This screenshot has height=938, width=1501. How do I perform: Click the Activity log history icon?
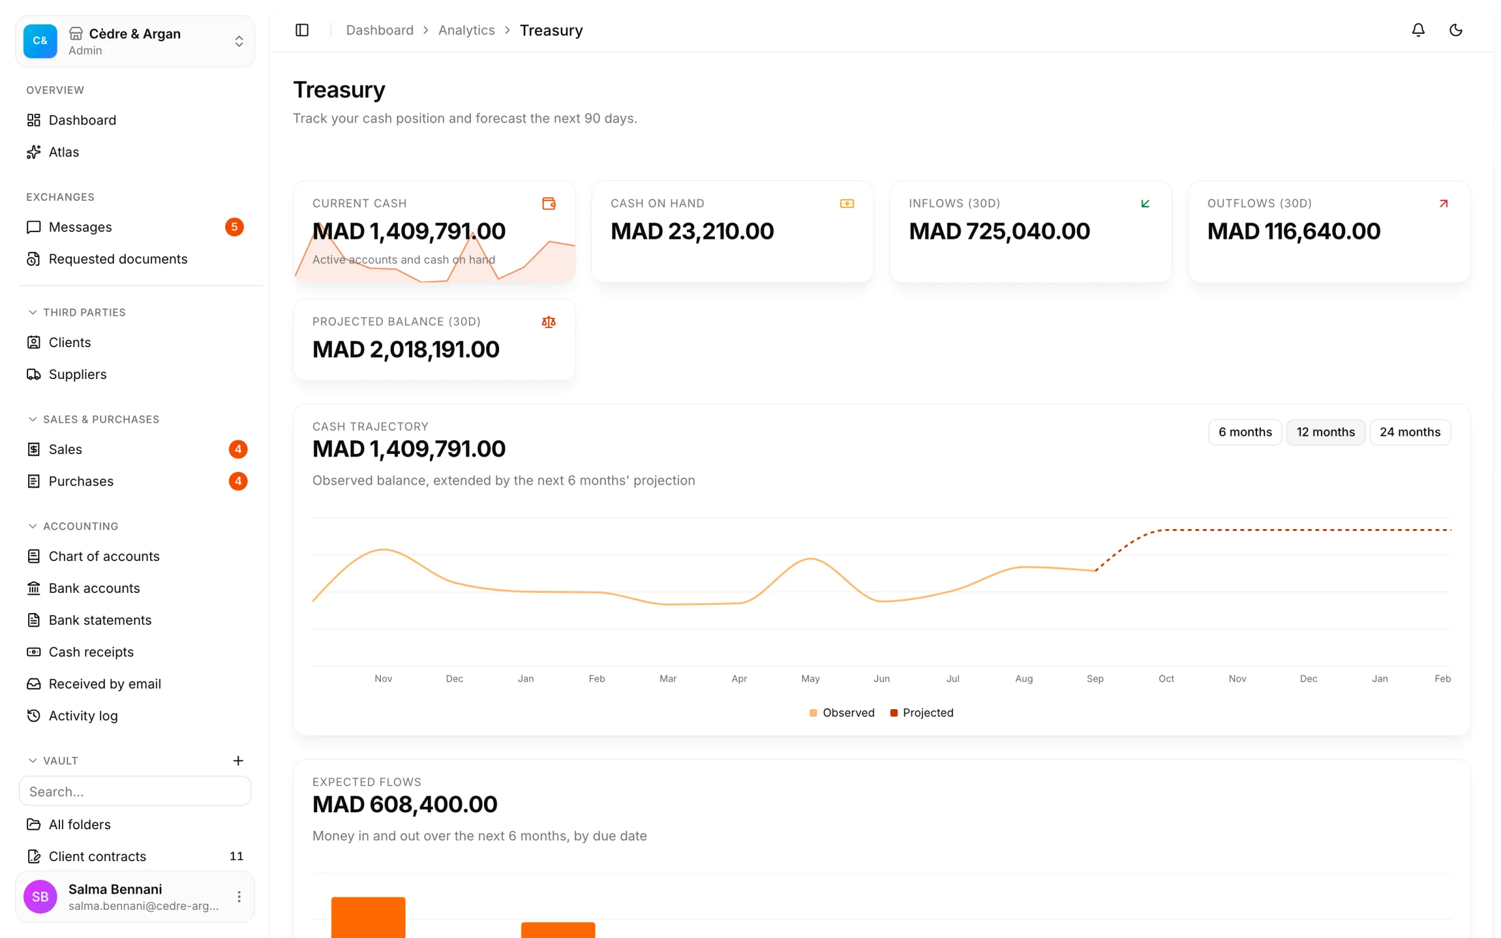(34, 715)
